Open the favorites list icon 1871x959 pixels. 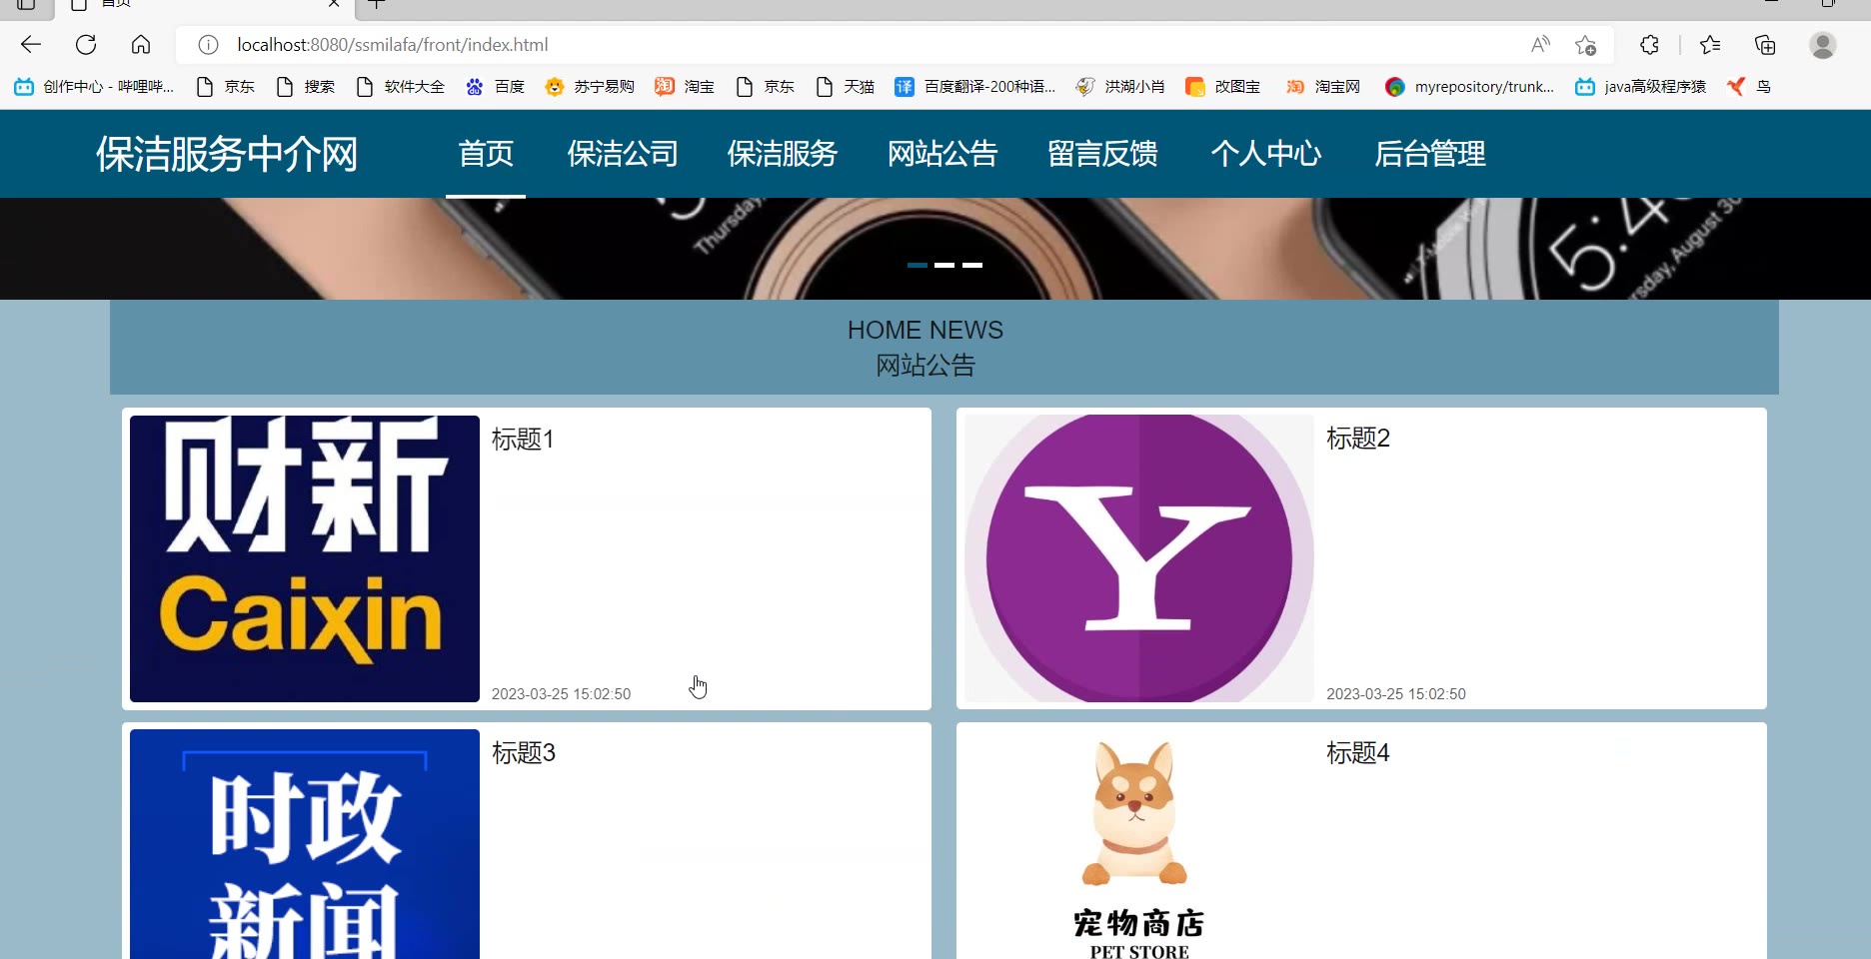pos(1710,45)
